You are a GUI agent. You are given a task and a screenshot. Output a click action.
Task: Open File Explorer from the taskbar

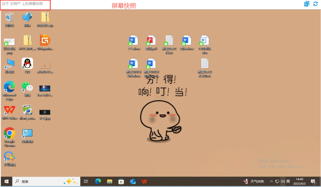(x=110, y=181)
